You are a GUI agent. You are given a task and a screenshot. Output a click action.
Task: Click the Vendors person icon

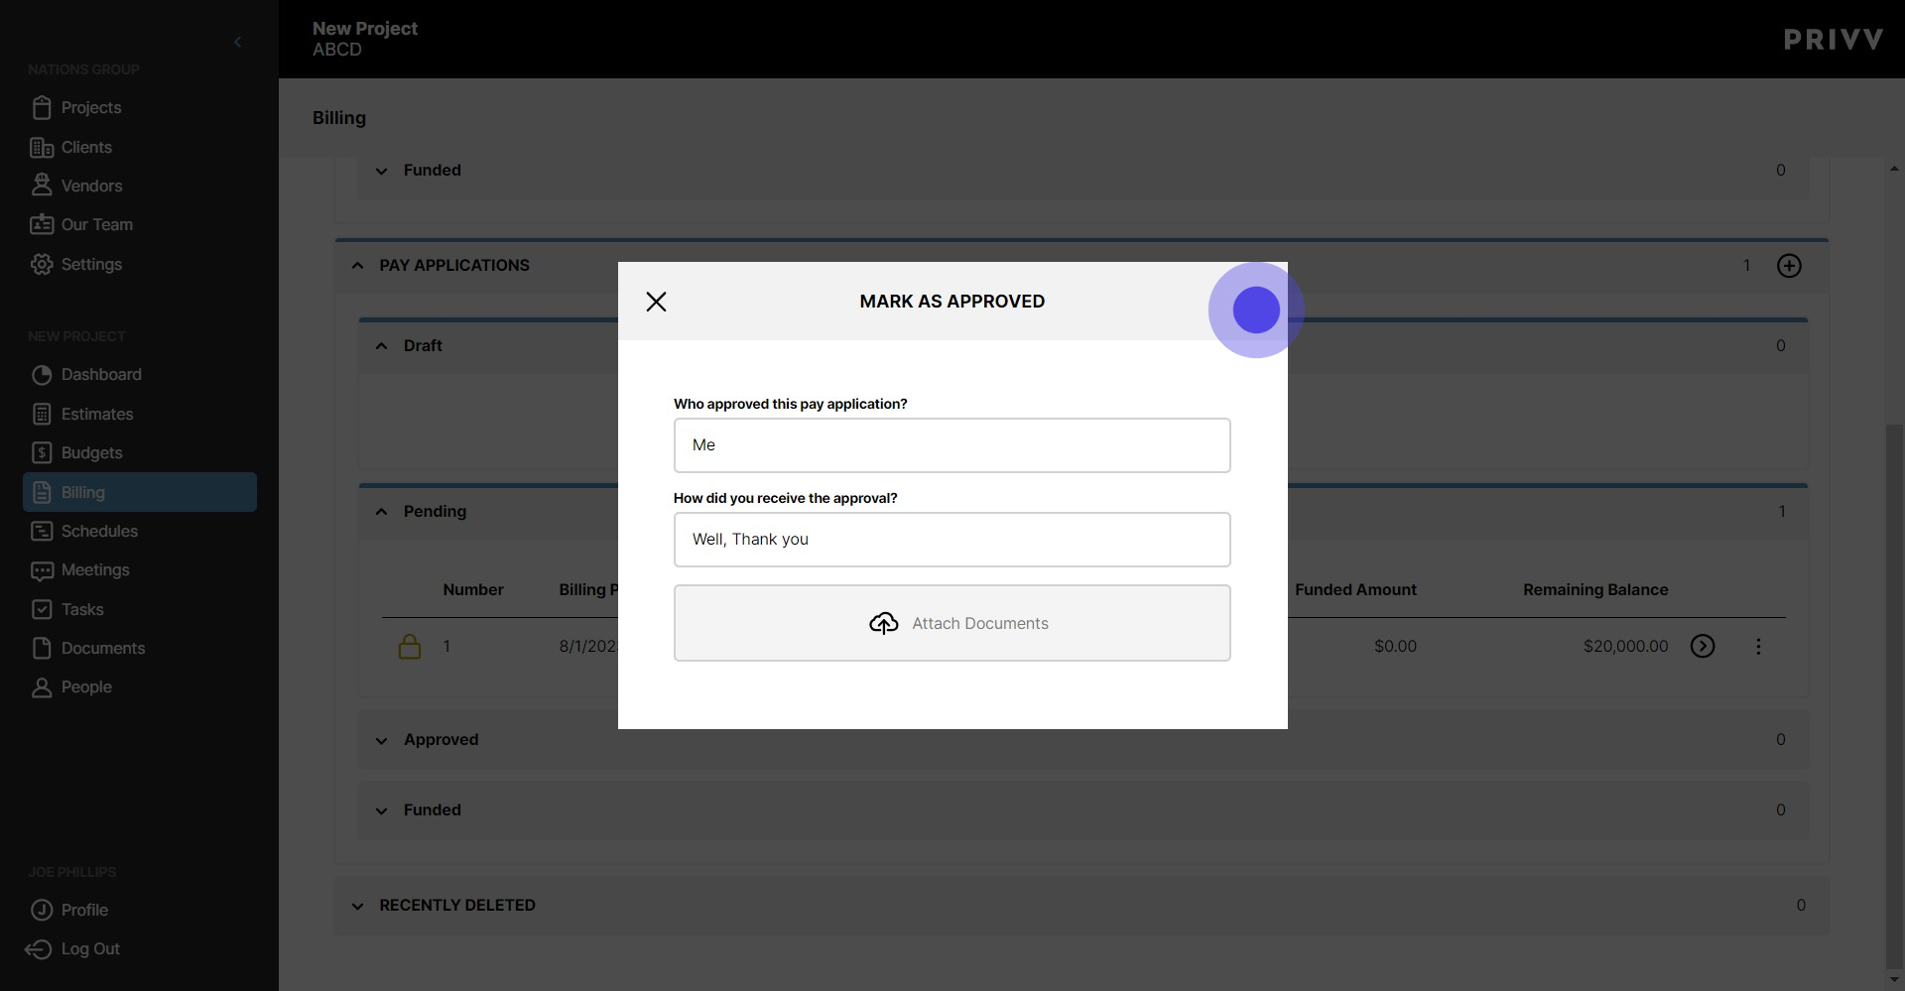42,185
